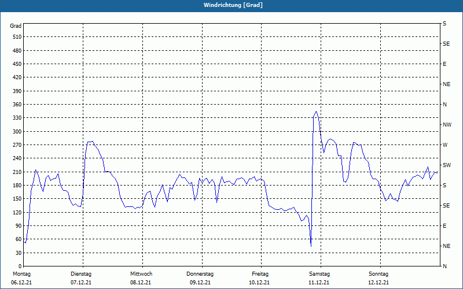463x289 pixels.
Task: Select the date "08.12.21"
Action: 141,283
